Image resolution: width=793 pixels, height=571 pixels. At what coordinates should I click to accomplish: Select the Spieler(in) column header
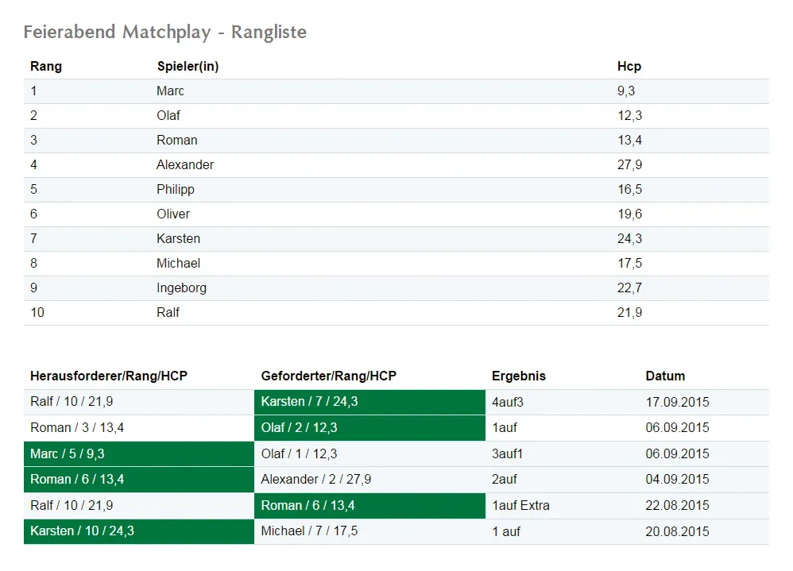pos(188,66)
